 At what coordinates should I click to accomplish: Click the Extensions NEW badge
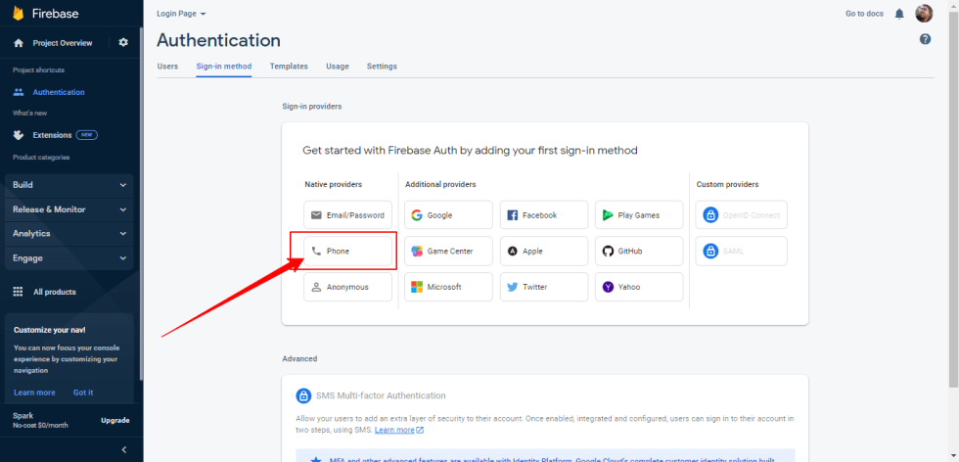point(87,135)
